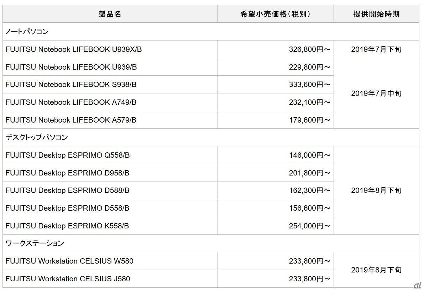Click LIFEBOOK U939X/B product name
This screenshot has height=292, width=424.
click(74, 49)
